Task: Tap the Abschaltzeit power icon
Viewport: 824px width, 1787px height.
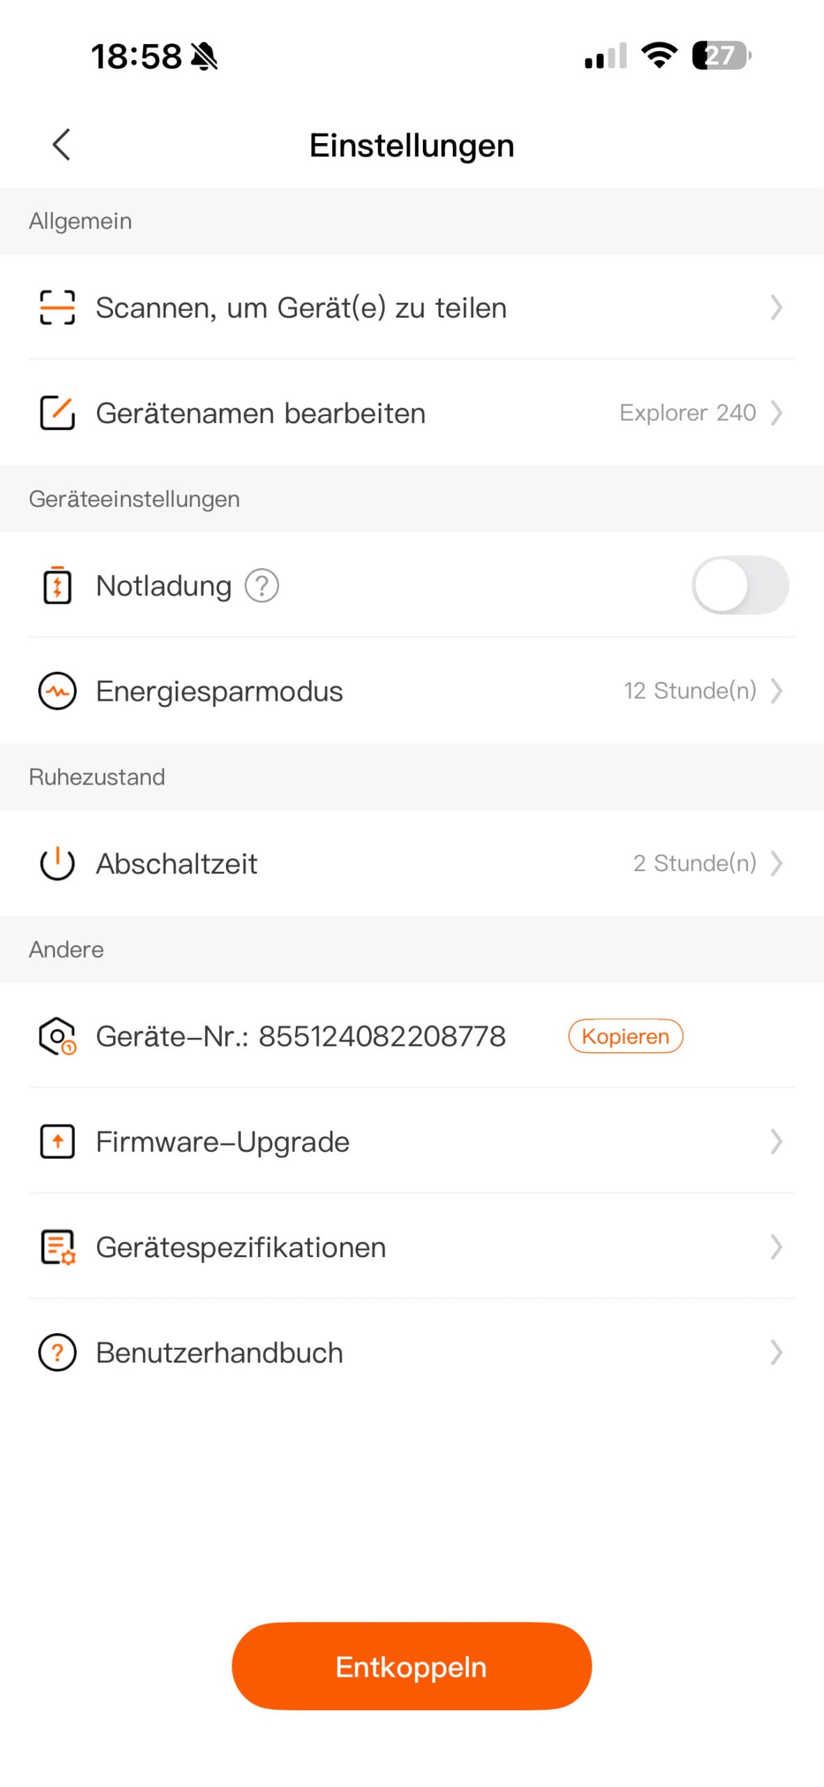Action: (57, 863)
